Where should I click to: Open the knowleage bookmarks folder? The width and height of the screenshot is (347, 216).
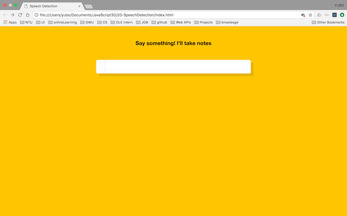pos(227,22)
